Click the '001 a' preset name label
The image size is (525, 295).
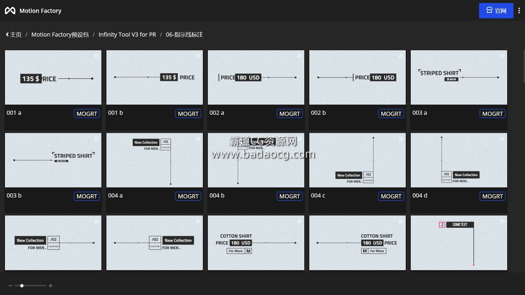tap(14, 113)
